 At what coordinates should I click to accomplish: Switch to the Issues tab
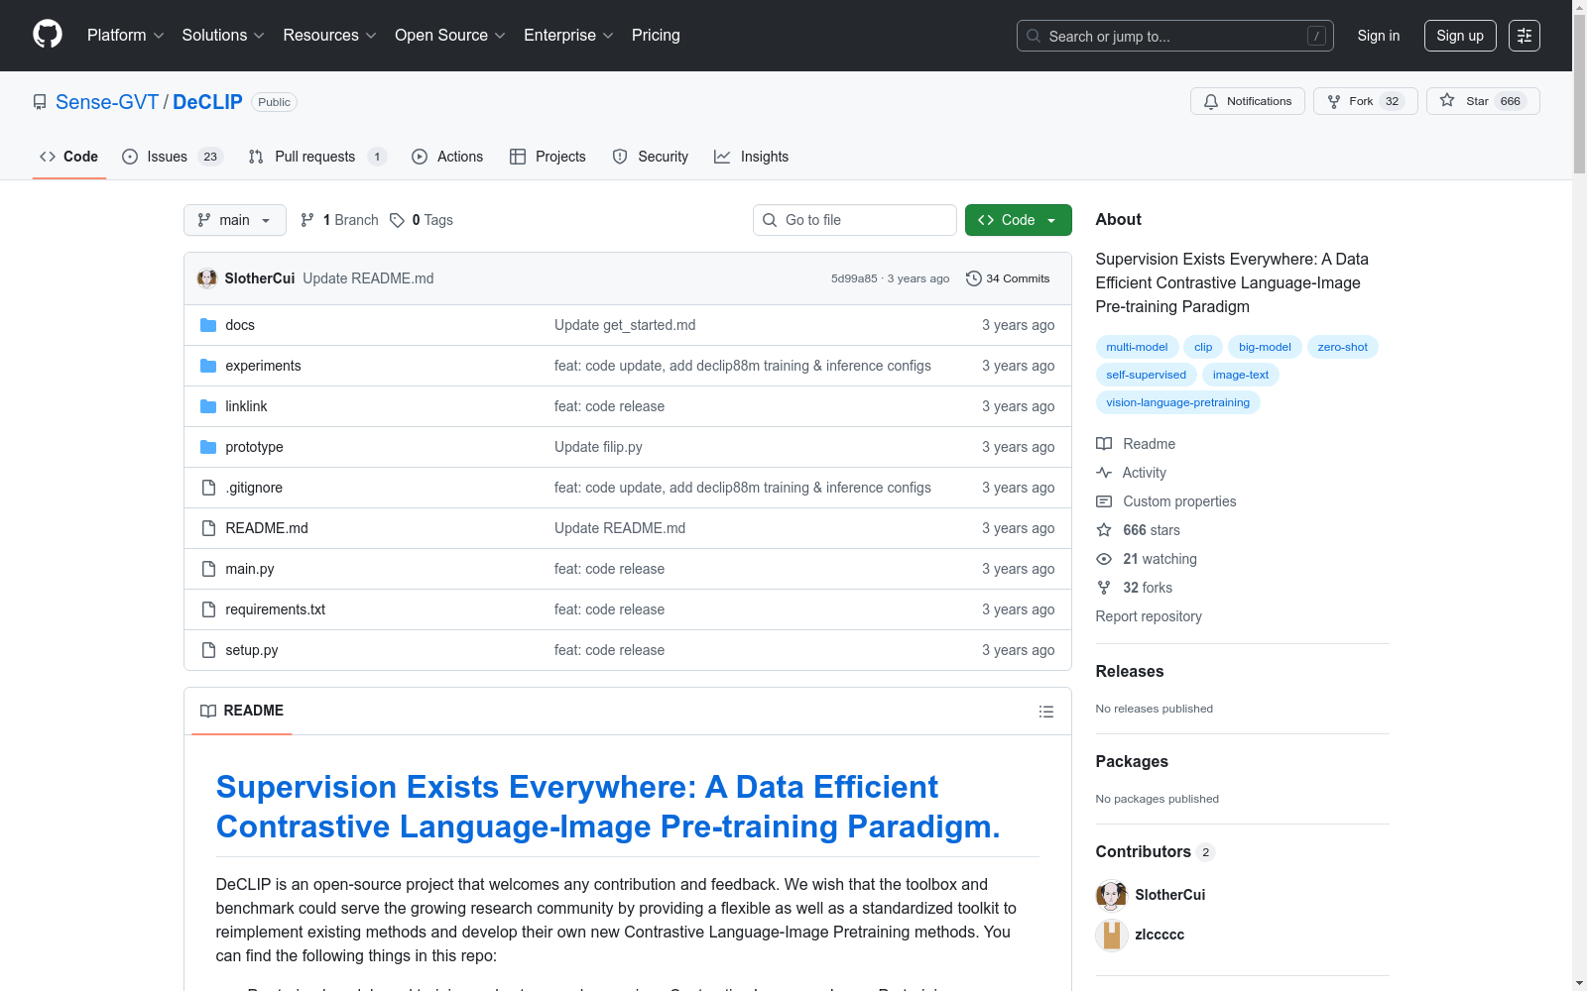tap(173, 157)
